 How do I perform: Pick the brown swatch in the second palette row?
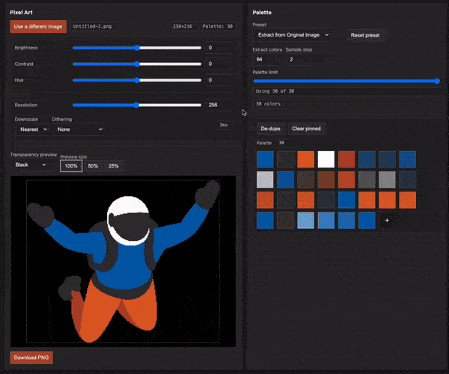[326, 180]
